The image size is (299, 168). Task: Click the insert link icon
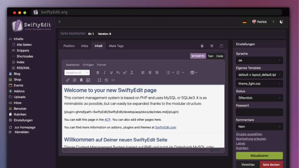click(x=68, y=80)
